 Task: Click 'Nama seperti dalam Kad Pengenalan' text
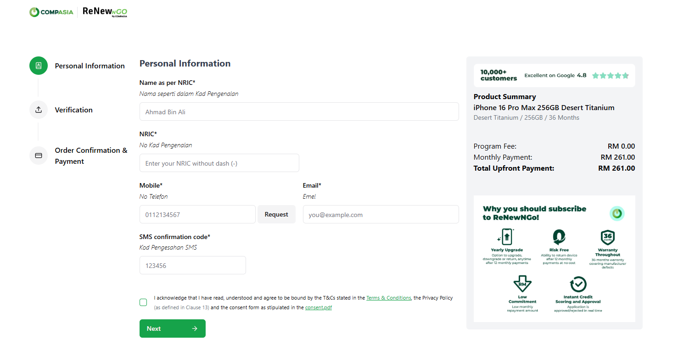tap(189, 94)
